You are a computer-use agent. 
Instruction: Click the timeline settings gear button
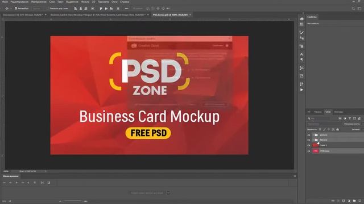(x=35, y=182)
